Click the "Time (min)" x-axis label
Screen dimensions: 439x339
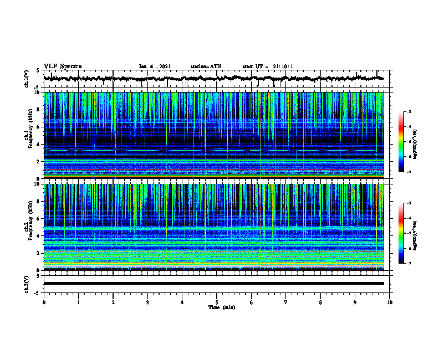222,307
